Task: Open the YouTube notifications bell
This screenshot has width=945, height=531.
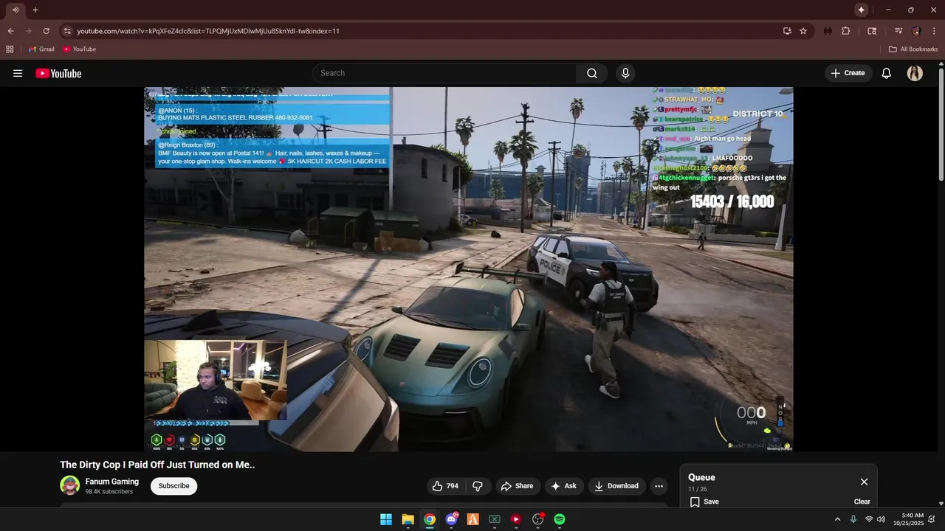Action: 887,73
